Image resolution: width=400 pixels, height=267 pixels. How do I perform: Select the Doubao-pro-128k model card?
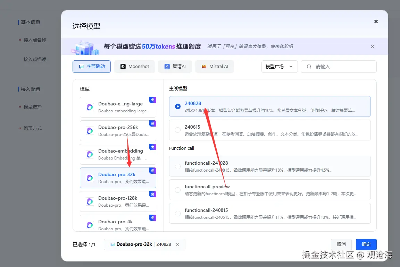pos(118,201)
